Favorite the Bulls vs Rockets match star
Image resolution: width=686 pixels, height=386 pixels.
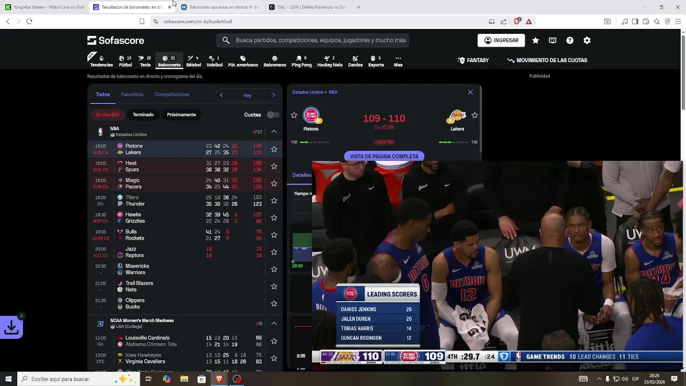pos(274,235)
